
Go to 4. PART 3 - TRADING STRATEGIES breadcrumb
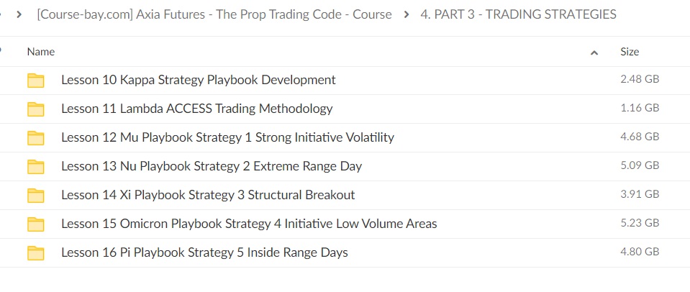click(x=518, y=14)
